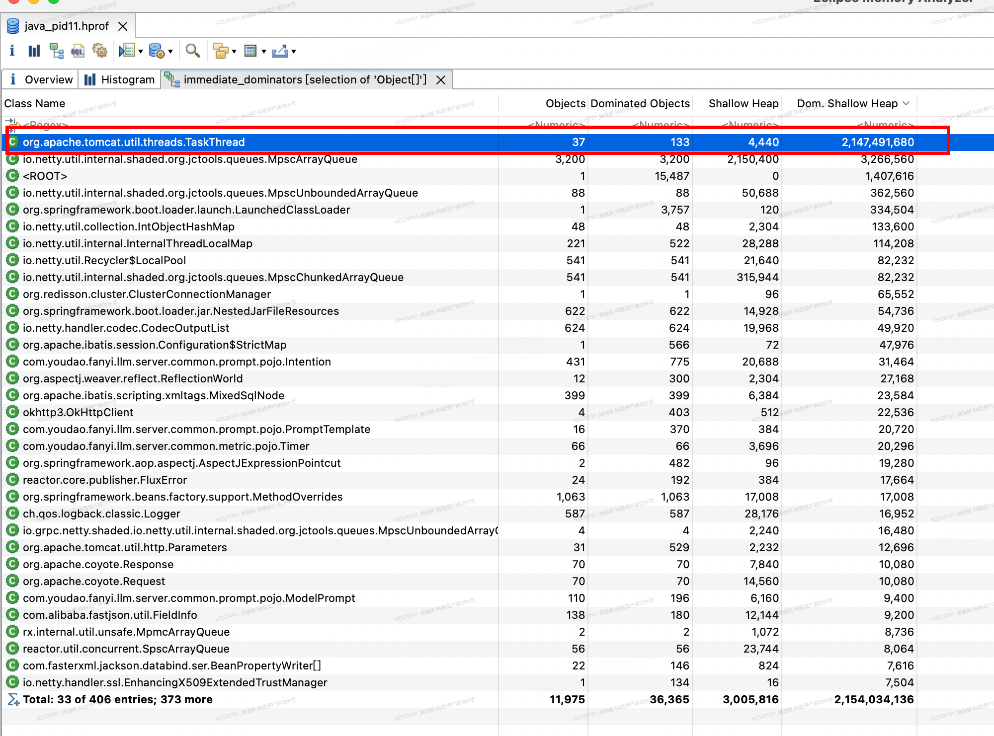Open the Overview info toolbar icon

pyautogui.click(x=12, y=50)
